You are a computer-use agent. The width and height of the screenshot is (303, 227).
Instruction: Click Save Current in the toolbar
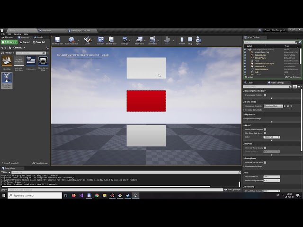57,41
